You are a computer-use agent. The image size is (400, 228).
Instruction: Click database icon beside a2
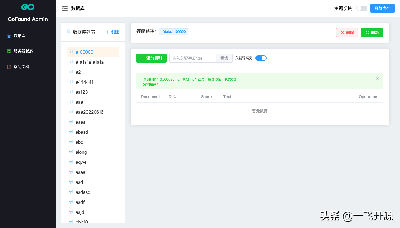[x=71, y=72]
